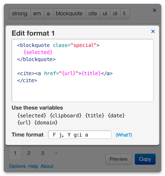Click the </cite> line in editor
165x176 pixels.
[27, 81]
